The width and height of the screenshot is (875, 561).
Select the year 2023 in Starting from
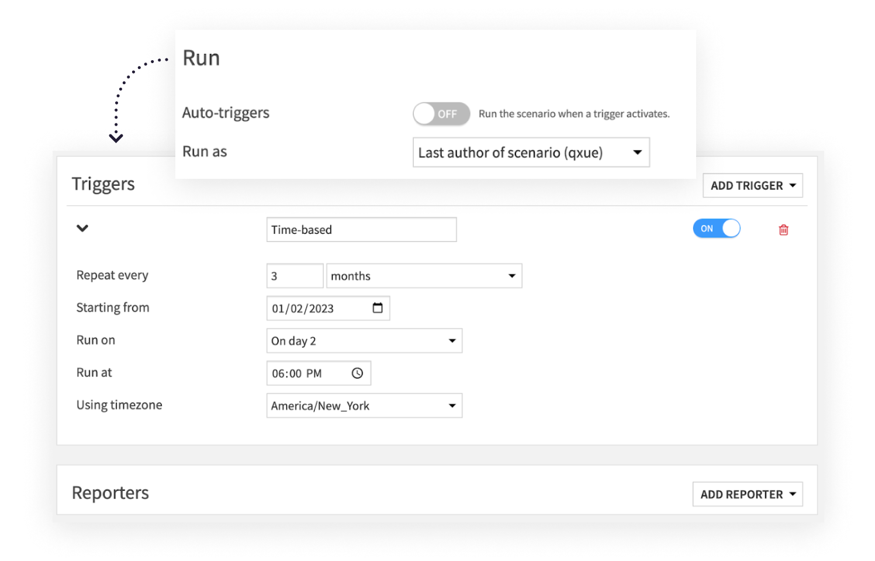(321, 309)
